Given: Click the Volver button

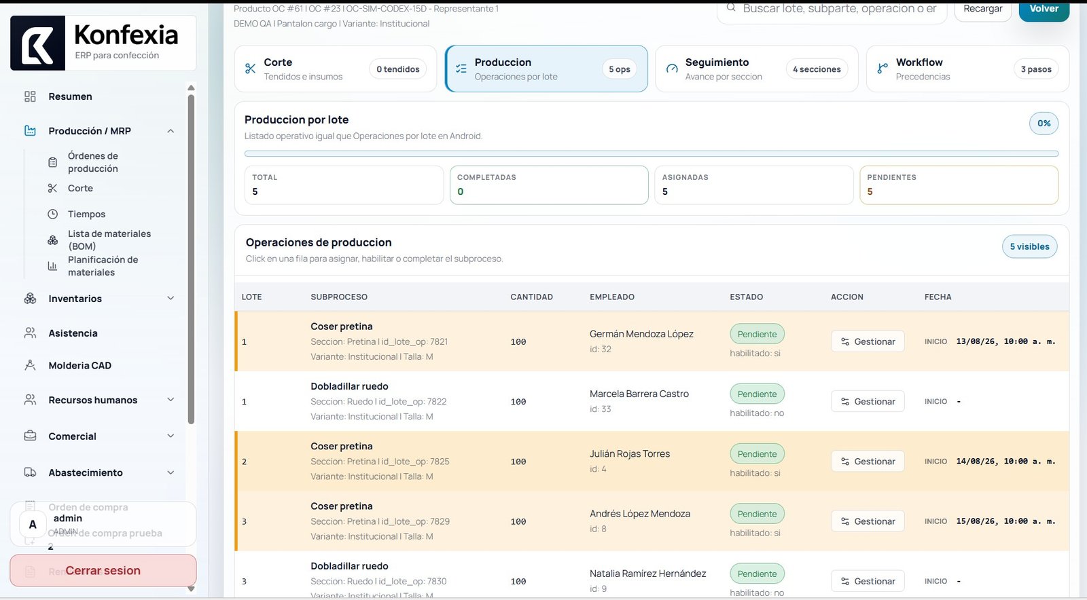Looking at the screenshot, I should point(1044,10).
